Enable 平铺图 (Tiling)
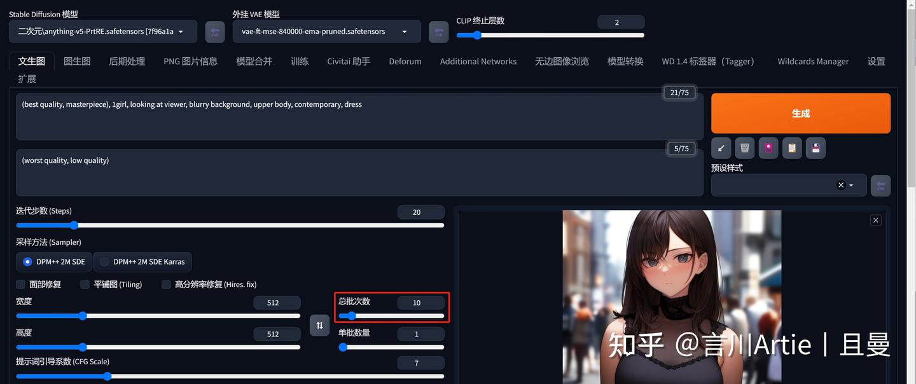Image resolution: width=916 pixels, height=384 pixels. tap(85, 284)
